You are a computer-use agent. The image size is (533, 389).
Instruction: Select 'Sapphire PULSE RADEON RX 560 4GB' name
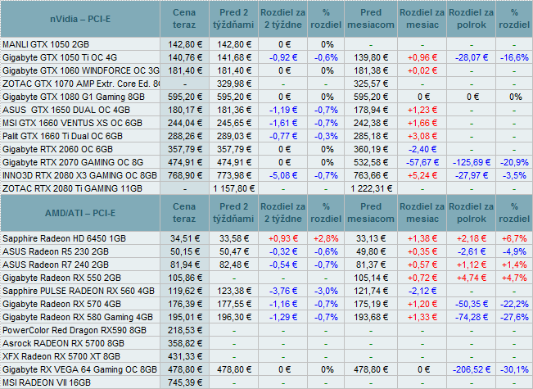point(79,291)
